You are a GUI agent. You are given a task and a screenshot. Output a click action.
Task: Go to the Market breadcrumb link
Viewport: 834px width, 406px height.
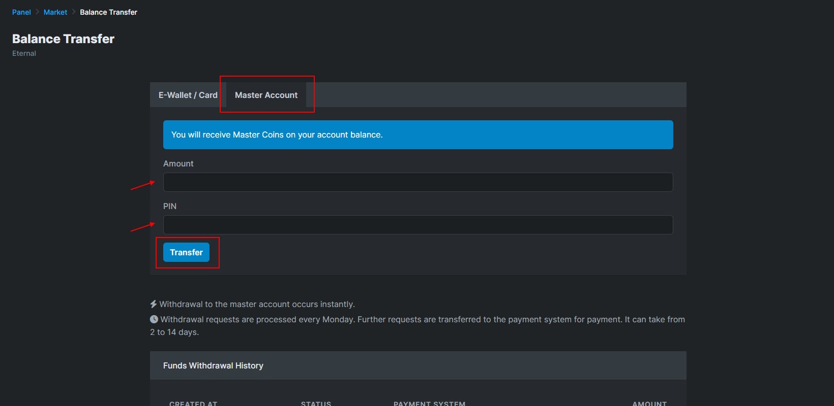(x=55, y=12)
